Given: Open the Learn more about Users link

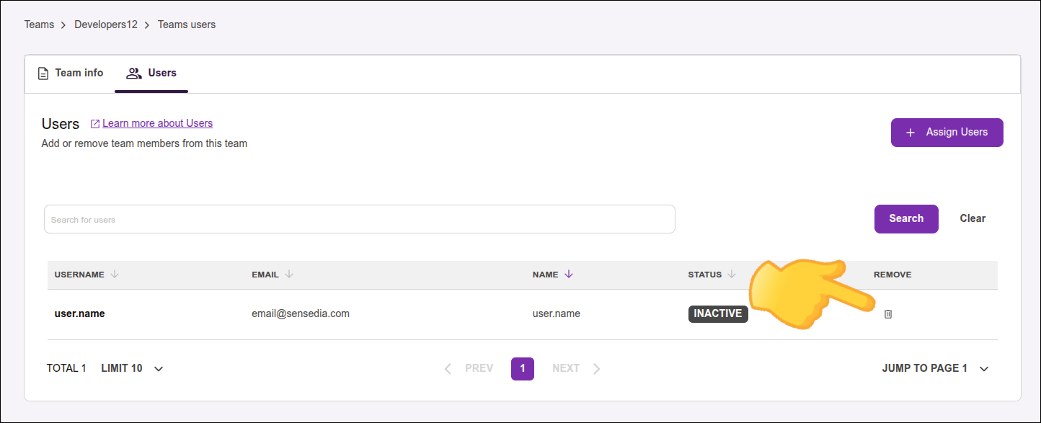Looking at the screenshot, I should tap(157, 123).
